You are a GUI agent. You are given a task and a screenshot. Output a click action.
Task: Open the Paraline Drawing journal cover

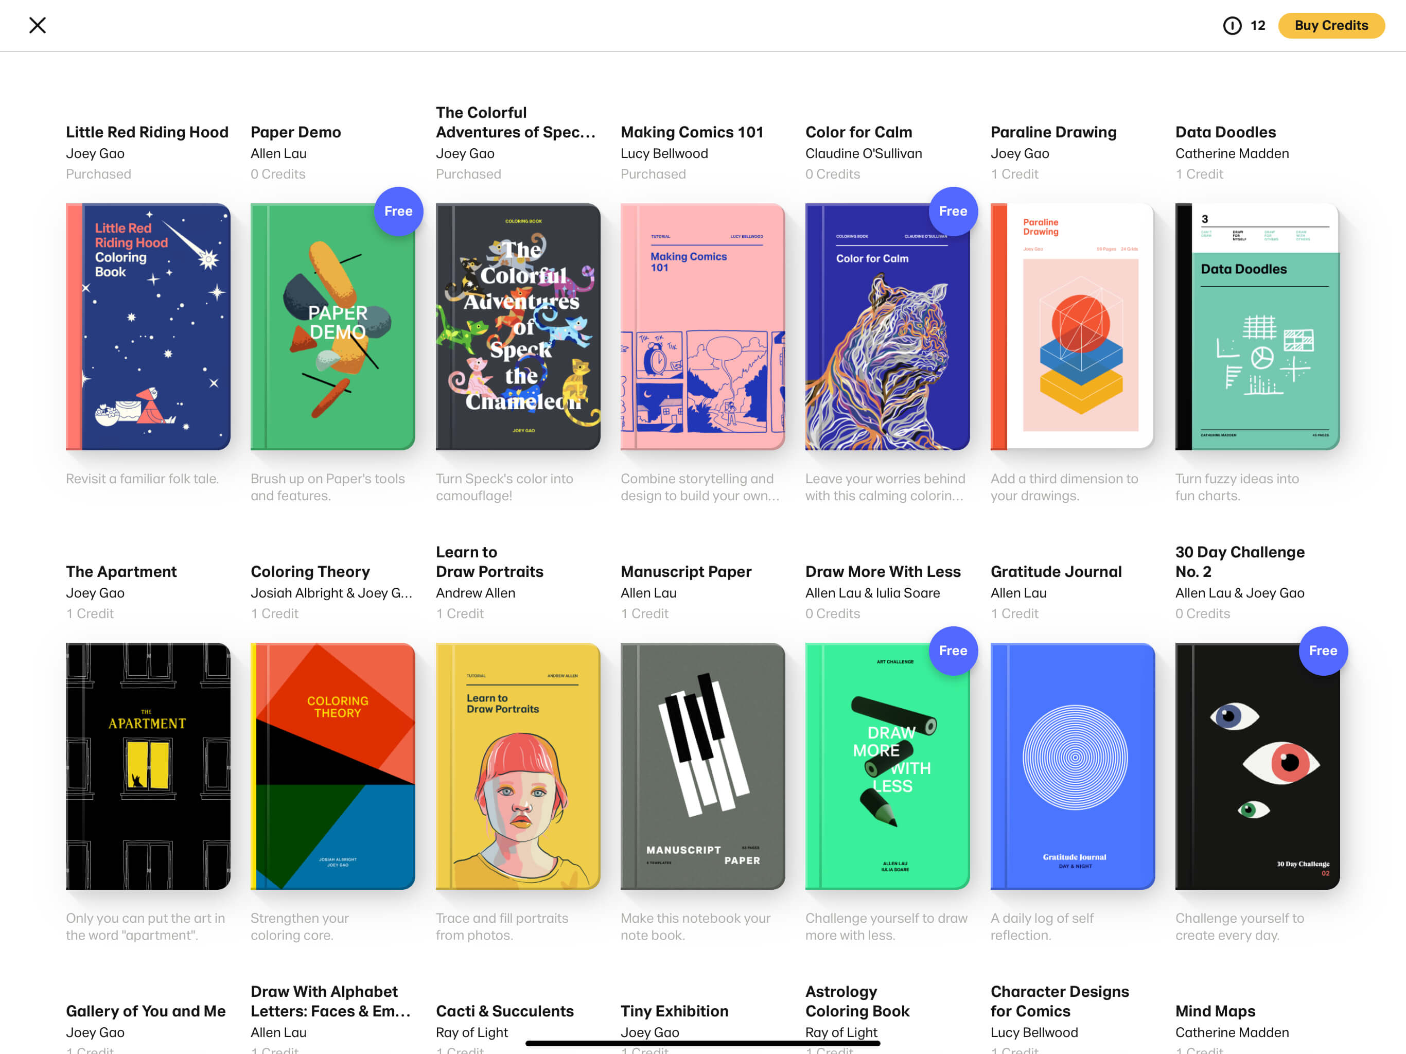[x=1071, y=327]
